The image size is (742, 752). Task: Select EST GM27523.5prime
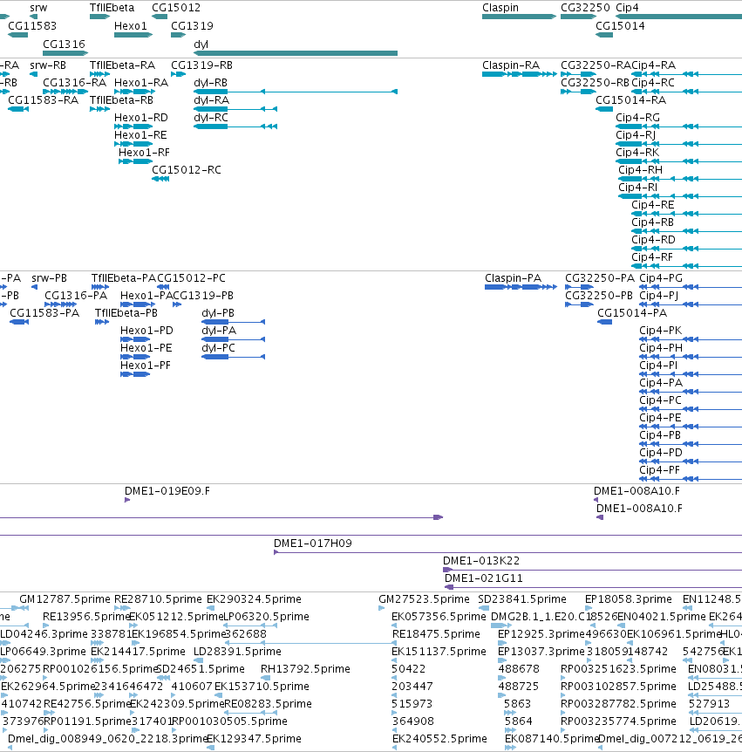425,599
